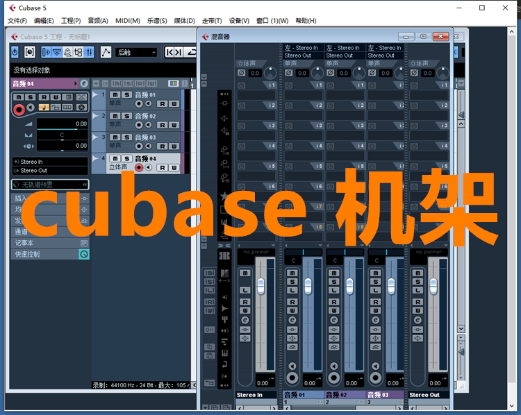Open the 工程(P) menu
The height and width of the screenshot is (415, 521).
tap(71, 21)
